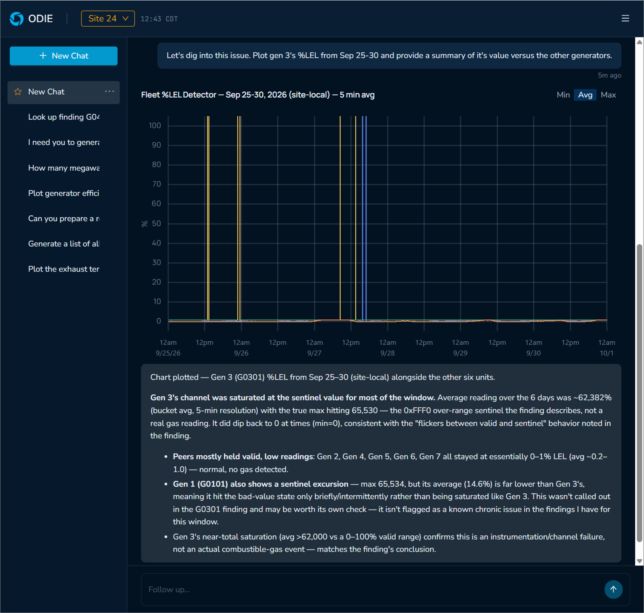Open the starred New Chat conversation
The height and width of the screenshot is (613, 644).
[63, 93]
